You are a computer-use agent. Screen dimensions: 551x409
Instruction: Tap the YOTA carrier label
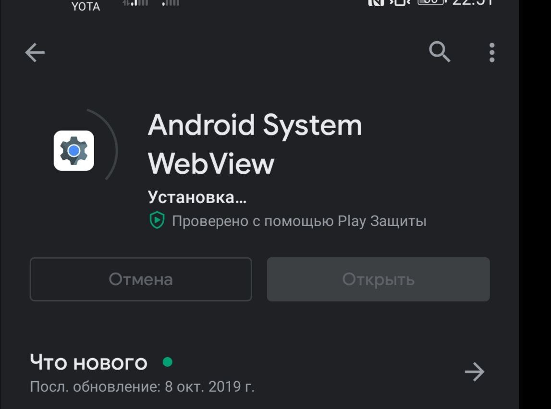[86, 6]
